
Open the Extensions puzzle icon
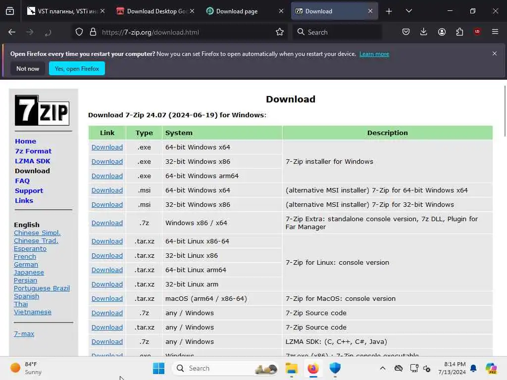(x=459, y=32)
